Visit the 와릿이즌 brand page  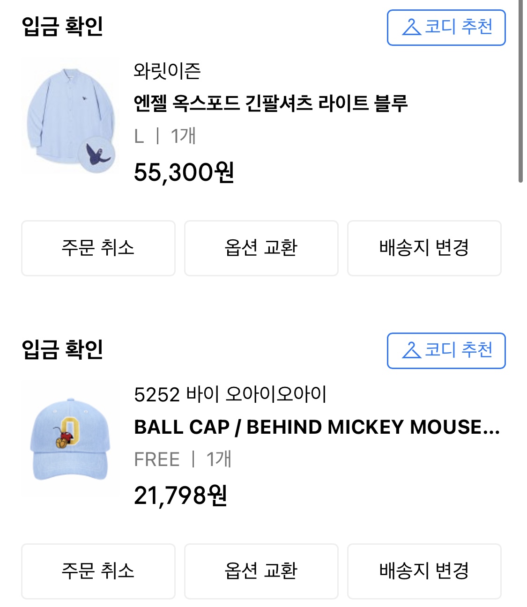click(x=167, y=71)
